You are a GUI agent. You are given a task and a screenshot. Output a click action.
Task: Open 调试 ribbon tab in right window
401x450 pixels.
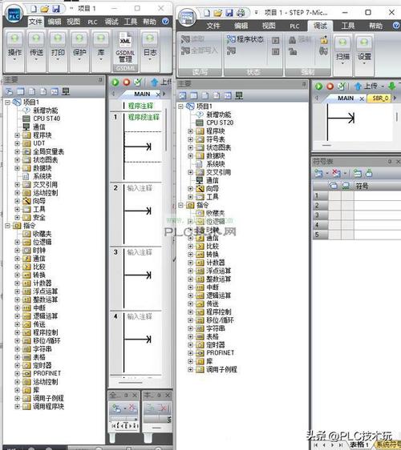pyautogui.click(x=320, y=26)
